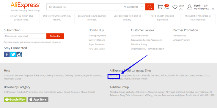Click the Join link
The width and height of the screenshot is (217, 108).
[x=206, y=6]
